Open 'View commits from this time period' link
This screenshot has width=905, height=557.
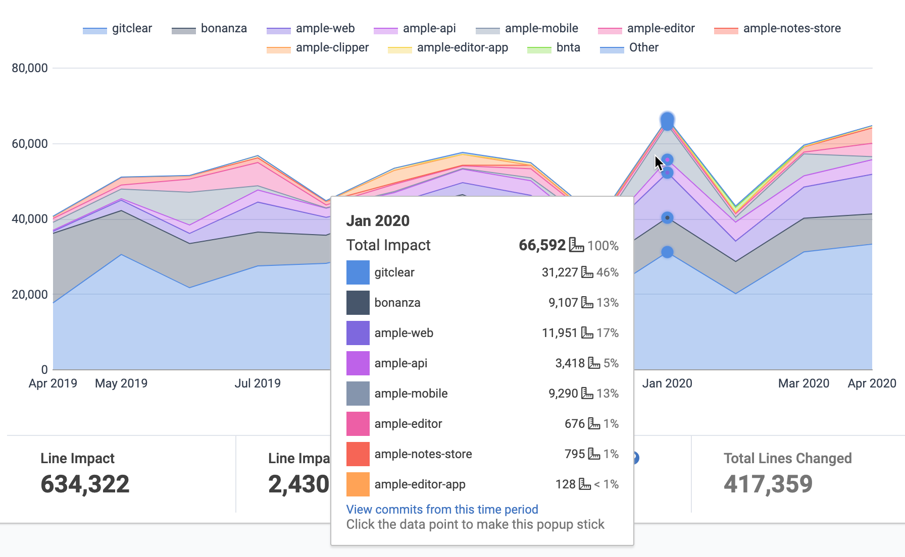click(442, 510)
